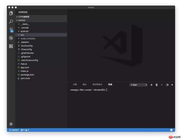Switch to the first panel tab (problems)
The image size is (182, 140).
coord(75,85)
